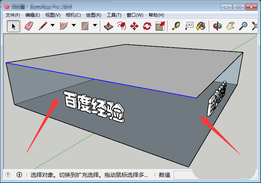Select the upright 3D text near right wall
The height and width of the screenshot is (183, 261).
tap(217, 98)
